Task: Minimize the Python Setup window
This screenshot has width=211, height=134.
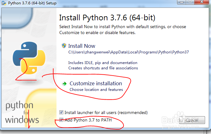Action: 182,2
